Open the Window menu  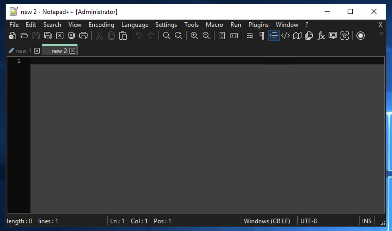coord(287,25)
